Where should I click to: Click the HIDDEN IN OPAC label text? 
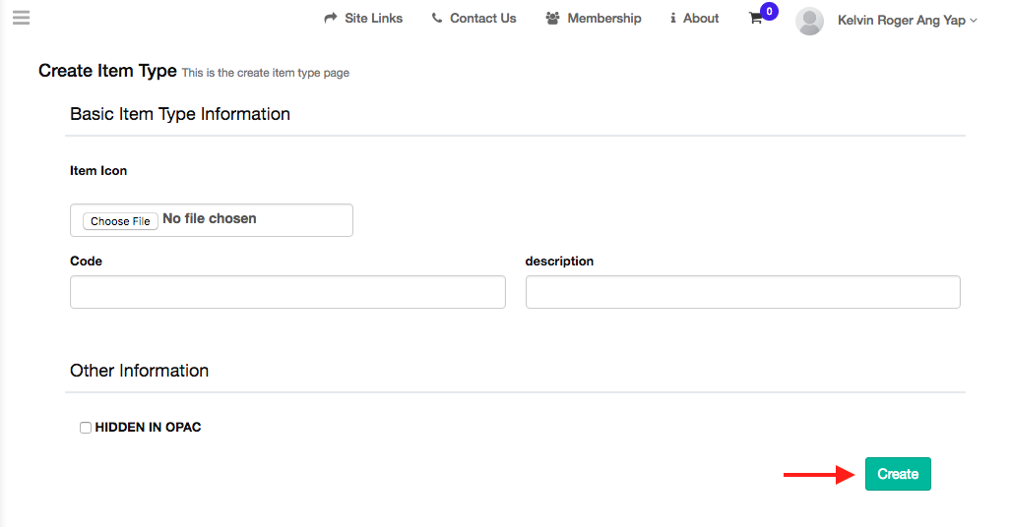click(148, 428)
